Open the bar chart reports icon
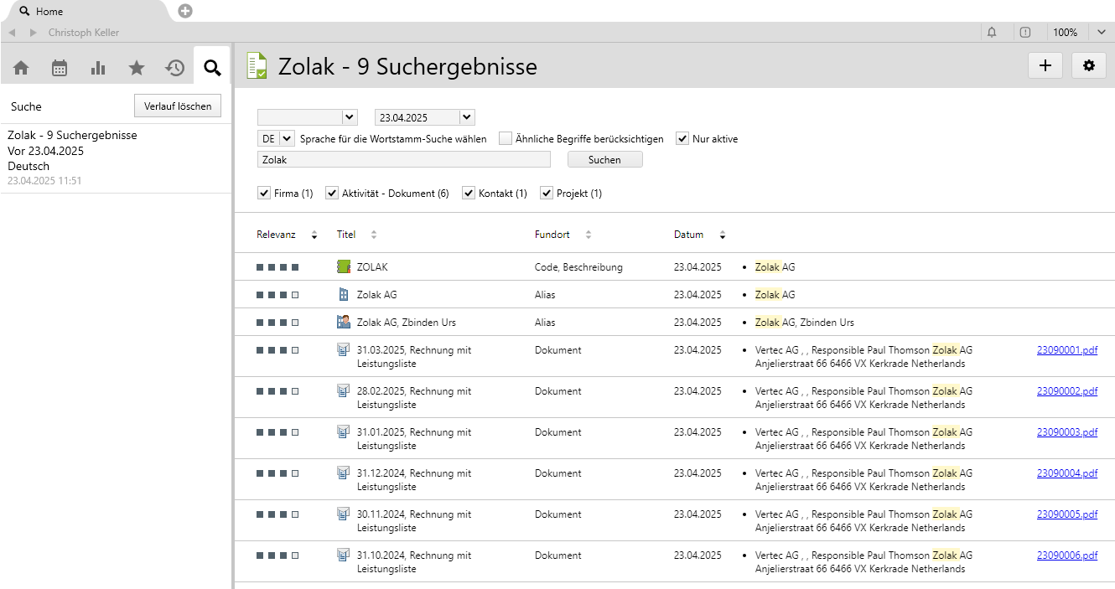This screenshot has height=589, width=1115. click(x=98, y=69)
